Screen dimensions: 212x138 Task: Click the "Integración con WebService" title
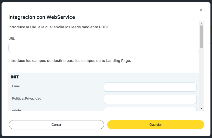click(42, 17)
